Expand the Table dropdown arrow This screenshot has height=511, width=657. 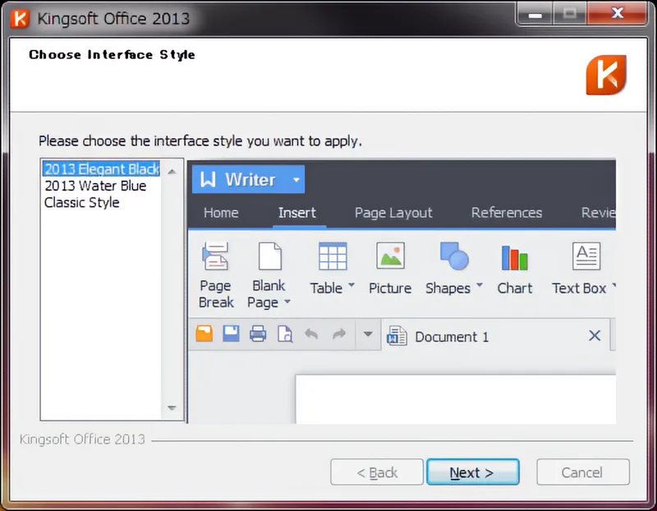pos(351,285)
